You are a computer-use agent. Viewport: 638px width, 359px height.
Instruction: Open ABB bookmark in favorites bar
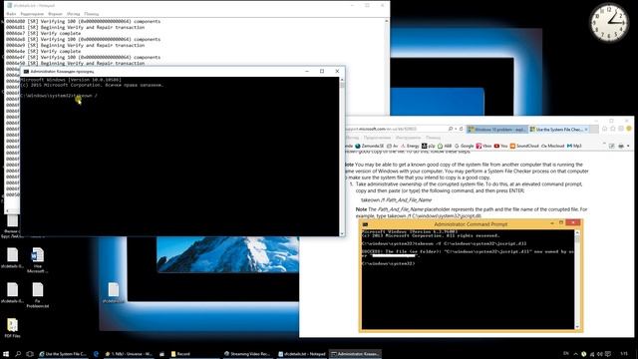(445, 146)
